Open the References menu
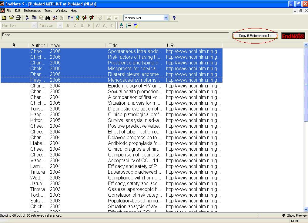The height and width of the screenshot is (223, 308). 32,11
